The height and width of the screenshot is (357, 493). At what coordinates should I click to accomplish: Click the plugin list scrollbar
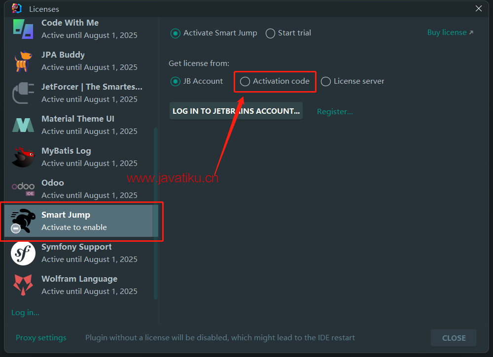tap(155, 214)
